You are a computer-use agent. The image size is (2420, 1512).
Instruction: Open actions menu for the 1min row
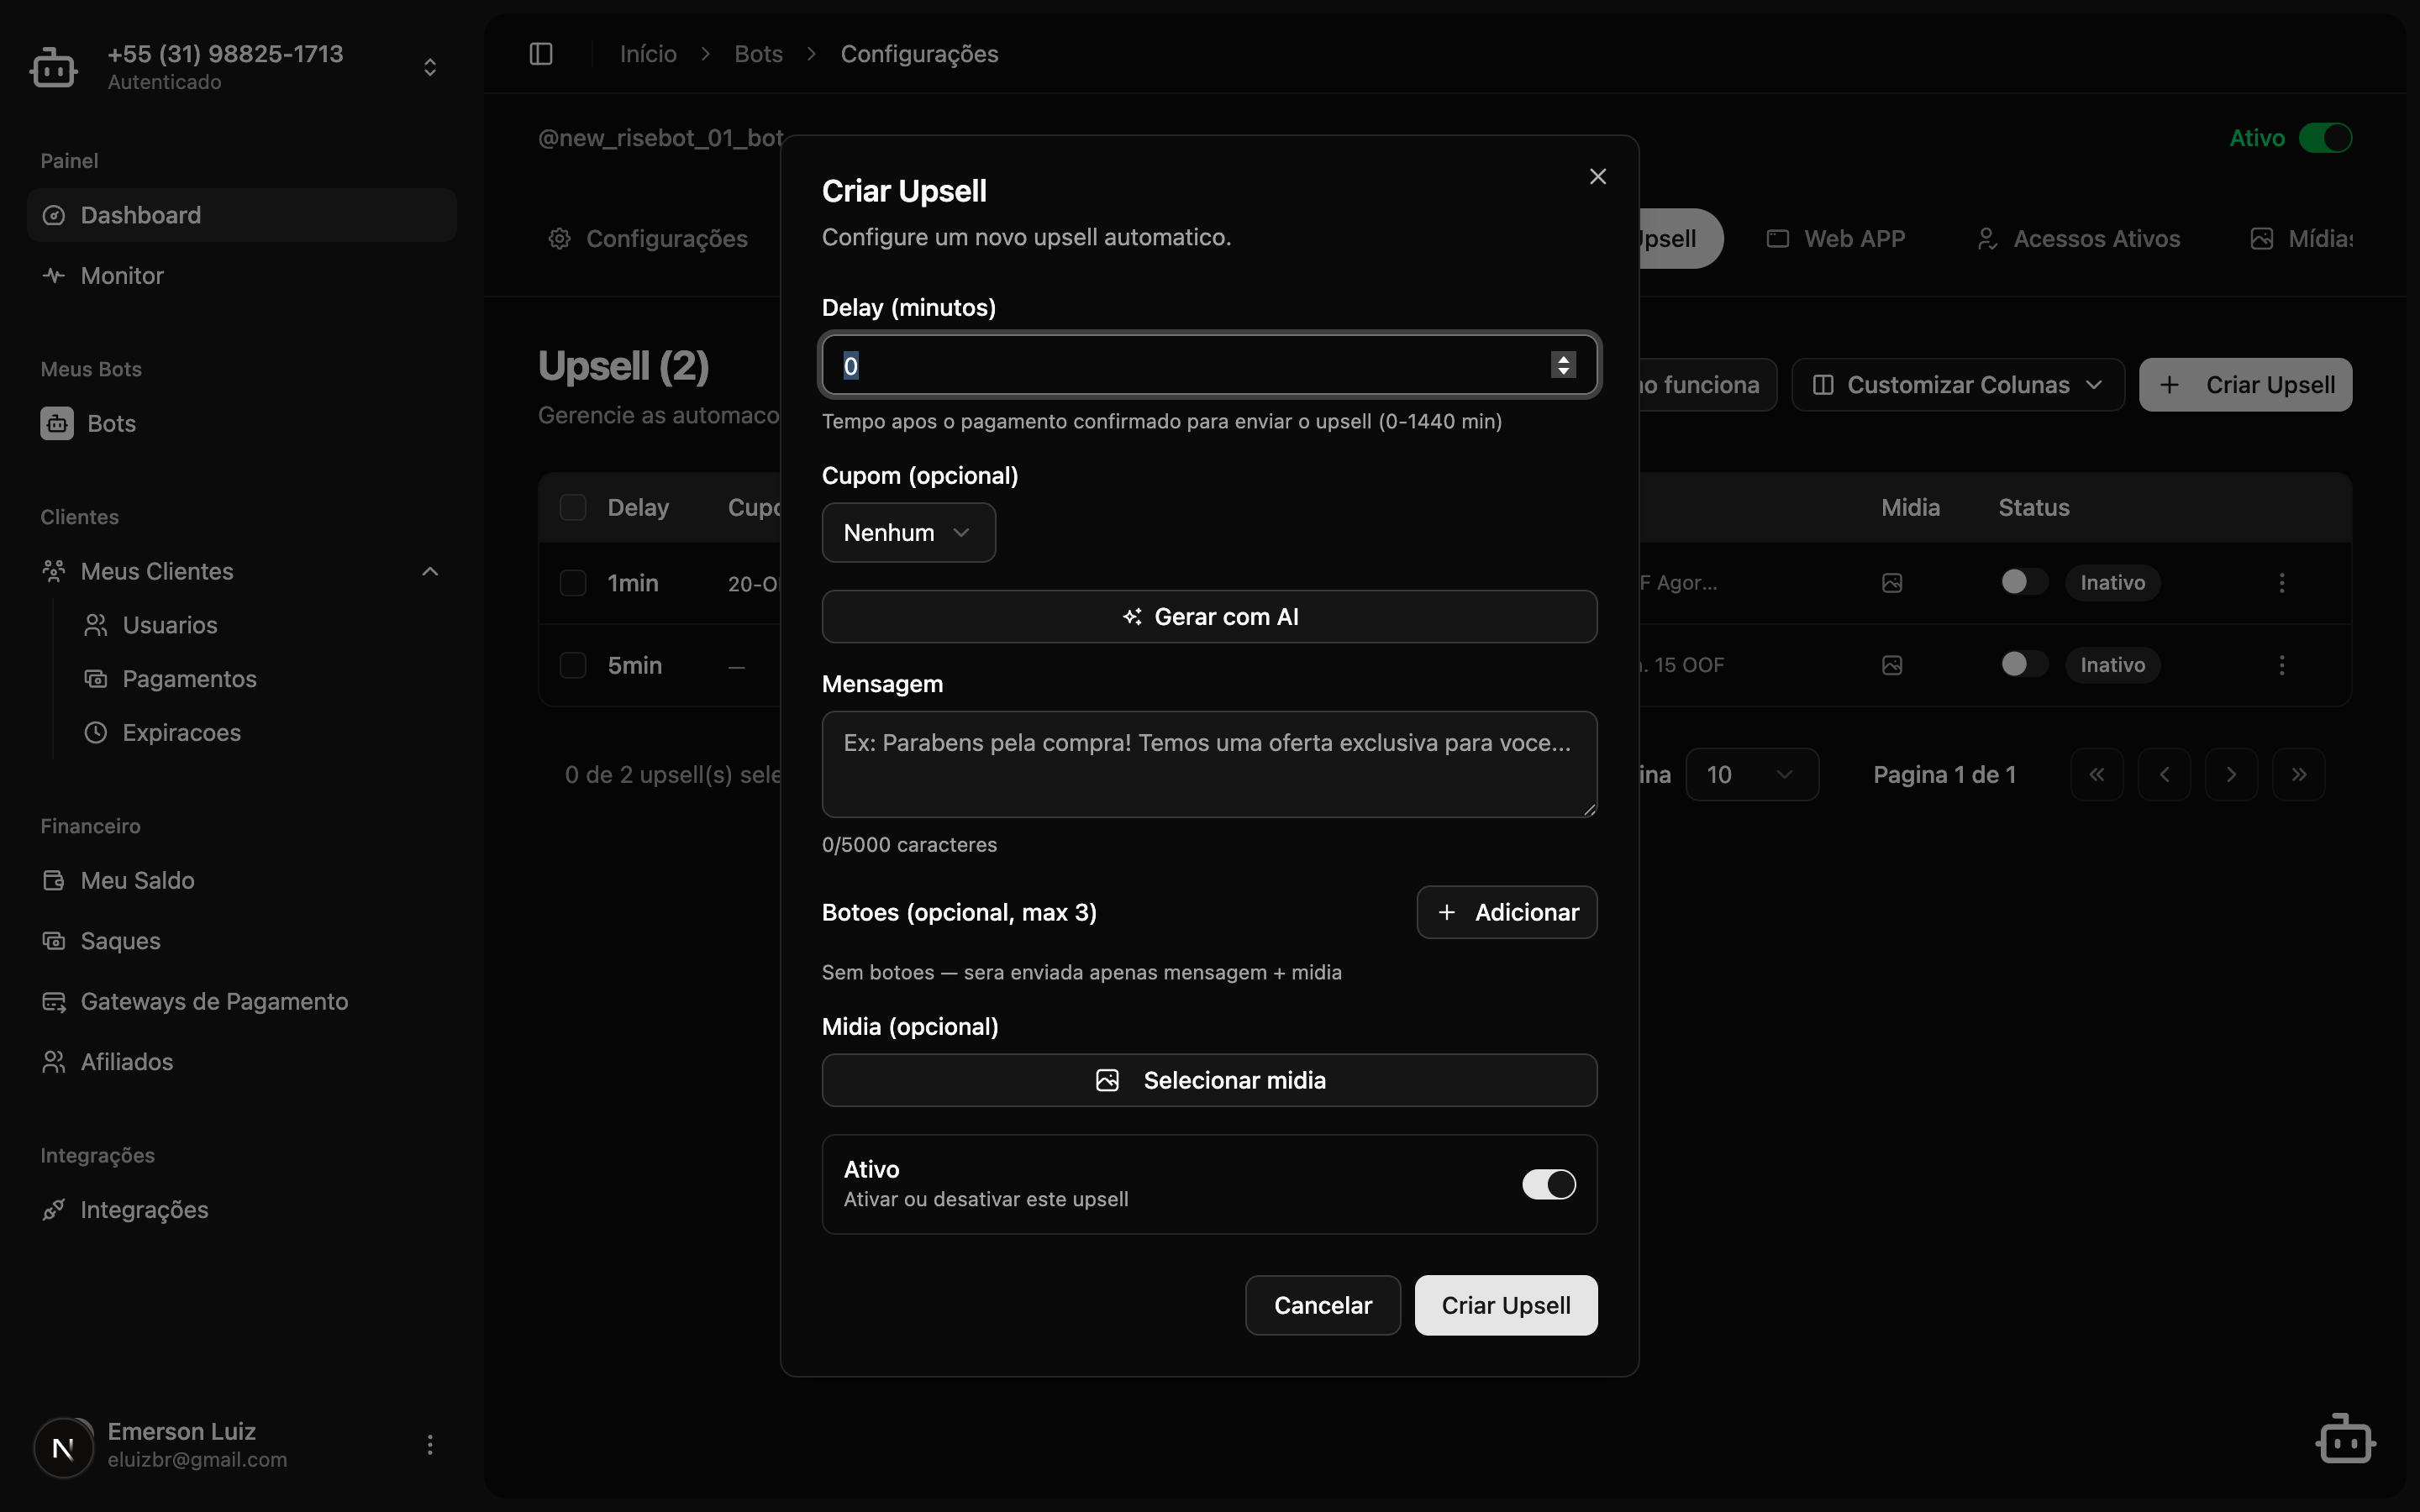pos(2282,583)
